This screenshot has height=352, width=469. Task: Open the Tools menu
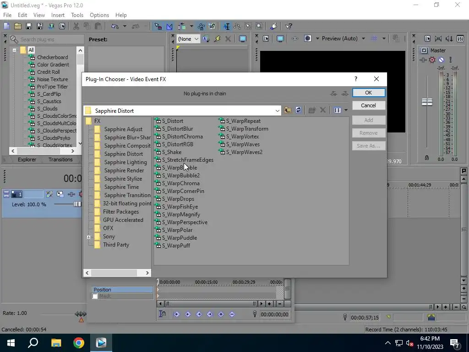tap(77, 15)
